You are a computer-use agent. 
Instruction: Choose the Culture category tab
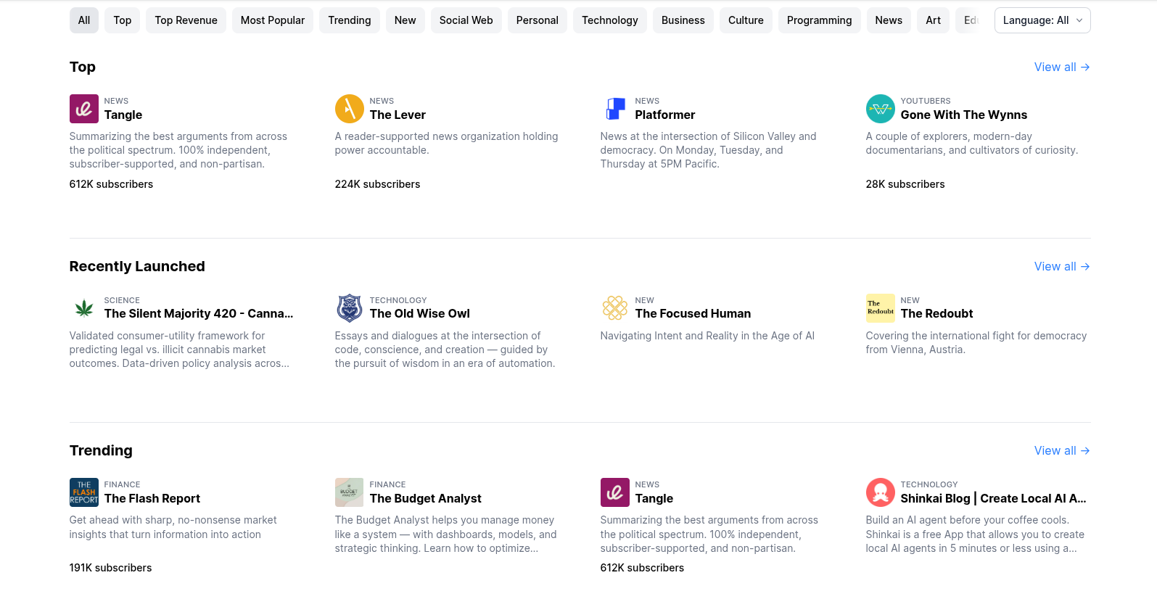(746, 20)
